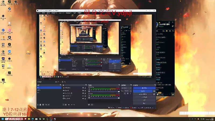This screenshot has width=215, height=121.
Task: Toggle visibility eye of the display capture source
Action: point(83,98)
